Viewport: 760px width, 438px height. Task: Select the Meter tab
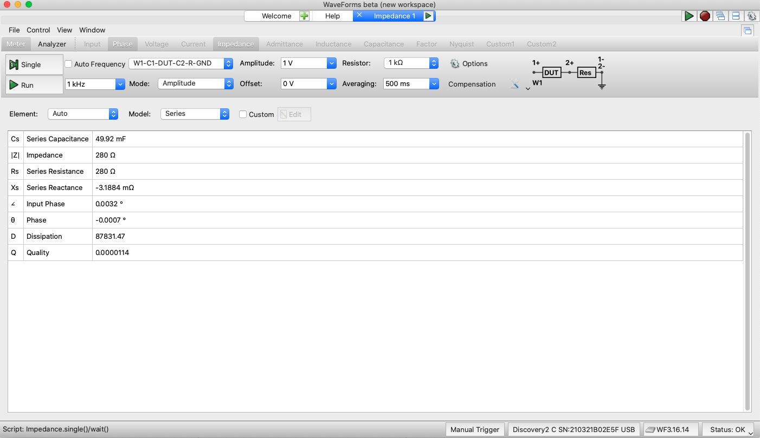pyautogui.click(x=16, y=44)
